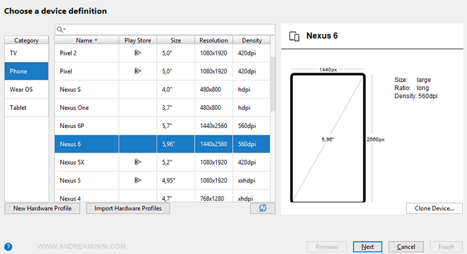Screen dimensions: 467x254
Task: Select the Nexus 6P device row
Action: [162, 126]
